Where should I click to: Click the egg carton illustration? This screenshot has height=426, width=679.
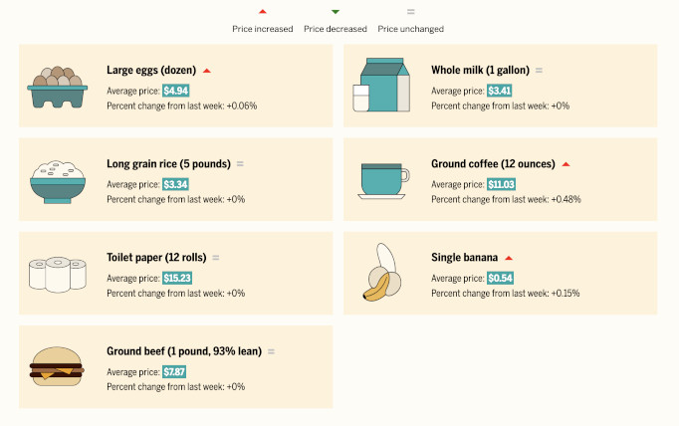point(57,87)
